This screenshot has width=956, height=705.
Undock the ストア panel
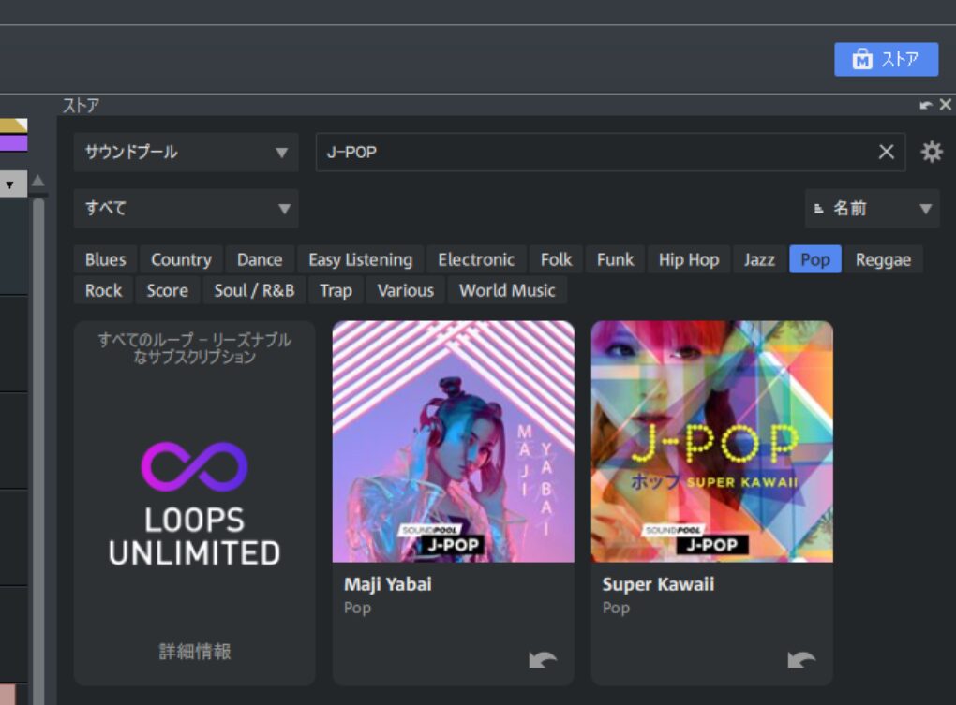coord(925,105)
